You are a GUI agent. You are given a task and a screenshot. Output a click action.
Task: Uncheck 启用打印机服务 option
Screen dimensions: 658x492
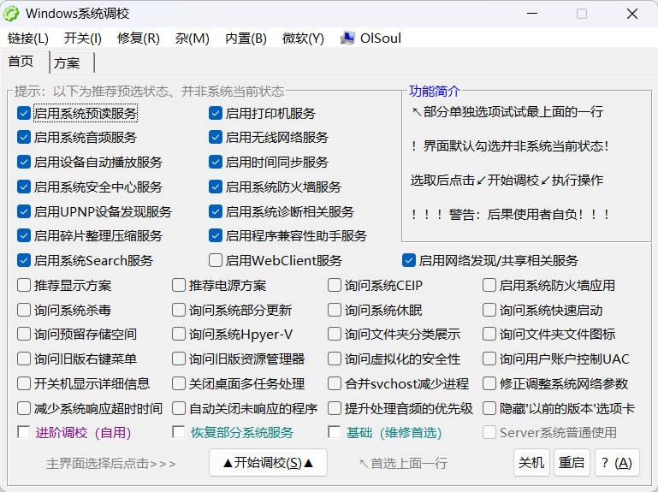pyautogui.click(x=216, y=113)
